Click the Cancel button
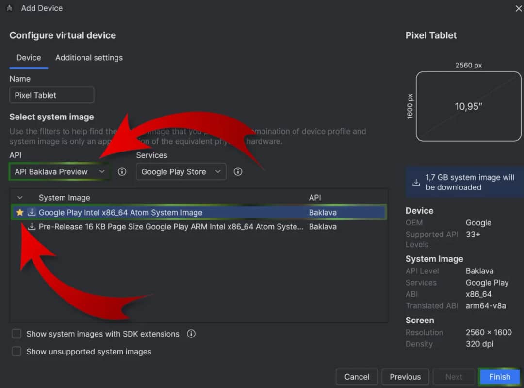 [x=357, y=377]
